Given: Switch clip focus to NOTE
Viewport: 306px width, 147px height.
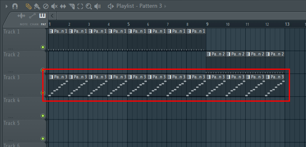Looking at the screenshot, I should (24, 24).
